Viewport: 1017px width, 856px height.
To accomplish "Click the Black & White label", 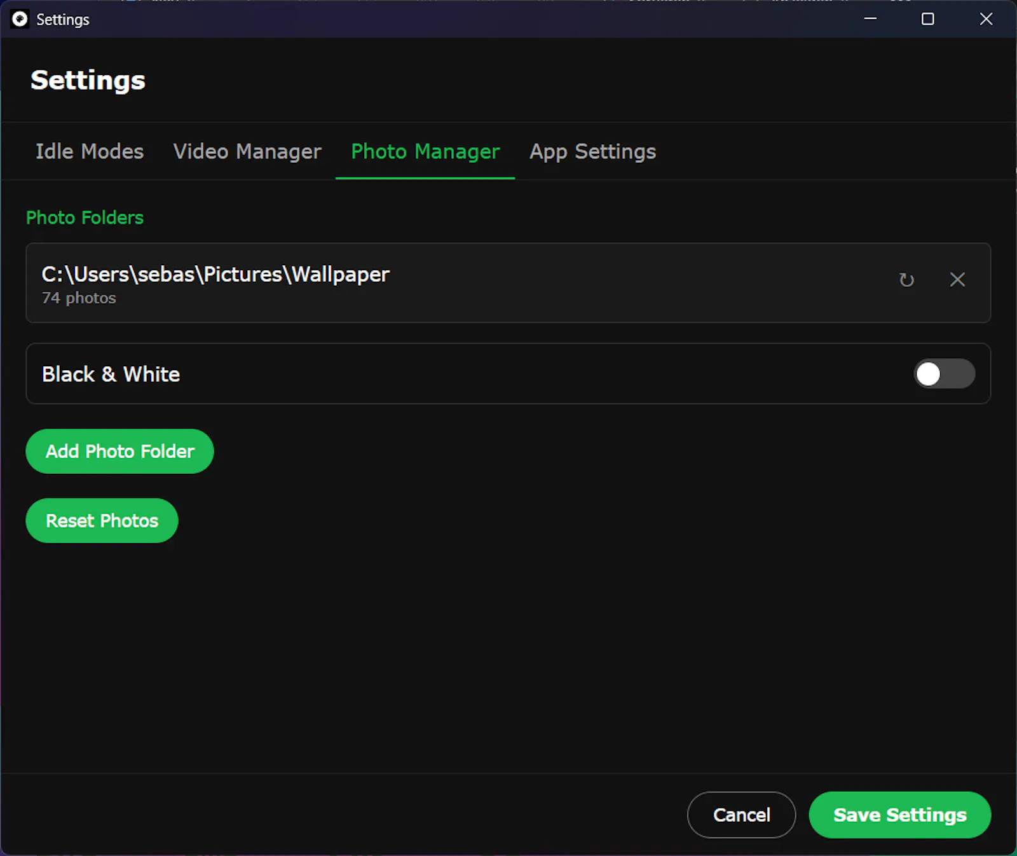I will click(111, 374).
